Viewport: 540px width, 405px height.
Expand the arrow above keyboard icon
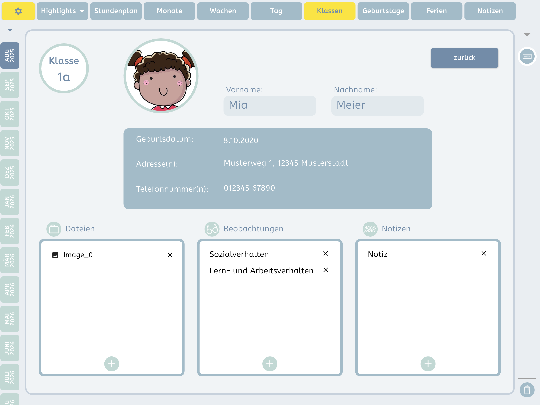tap(527, 35)
